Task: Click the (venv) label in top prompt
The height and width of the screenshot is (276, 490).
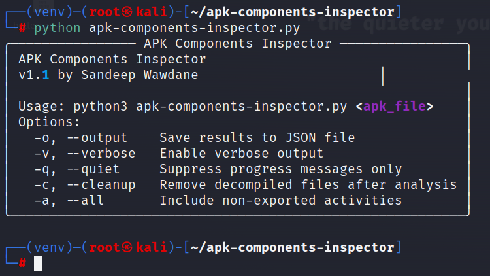Action: coord(50,12)
